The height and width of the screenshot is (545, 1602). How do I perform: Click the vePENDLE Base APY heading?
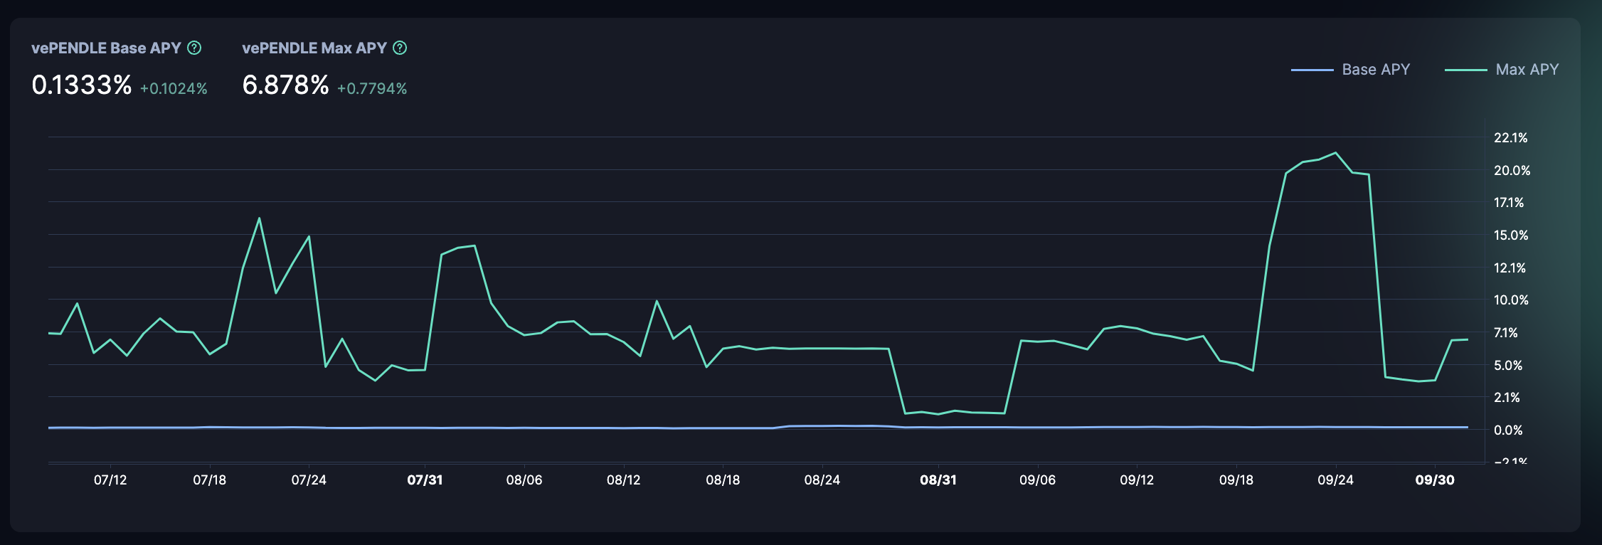pos(106,48)
